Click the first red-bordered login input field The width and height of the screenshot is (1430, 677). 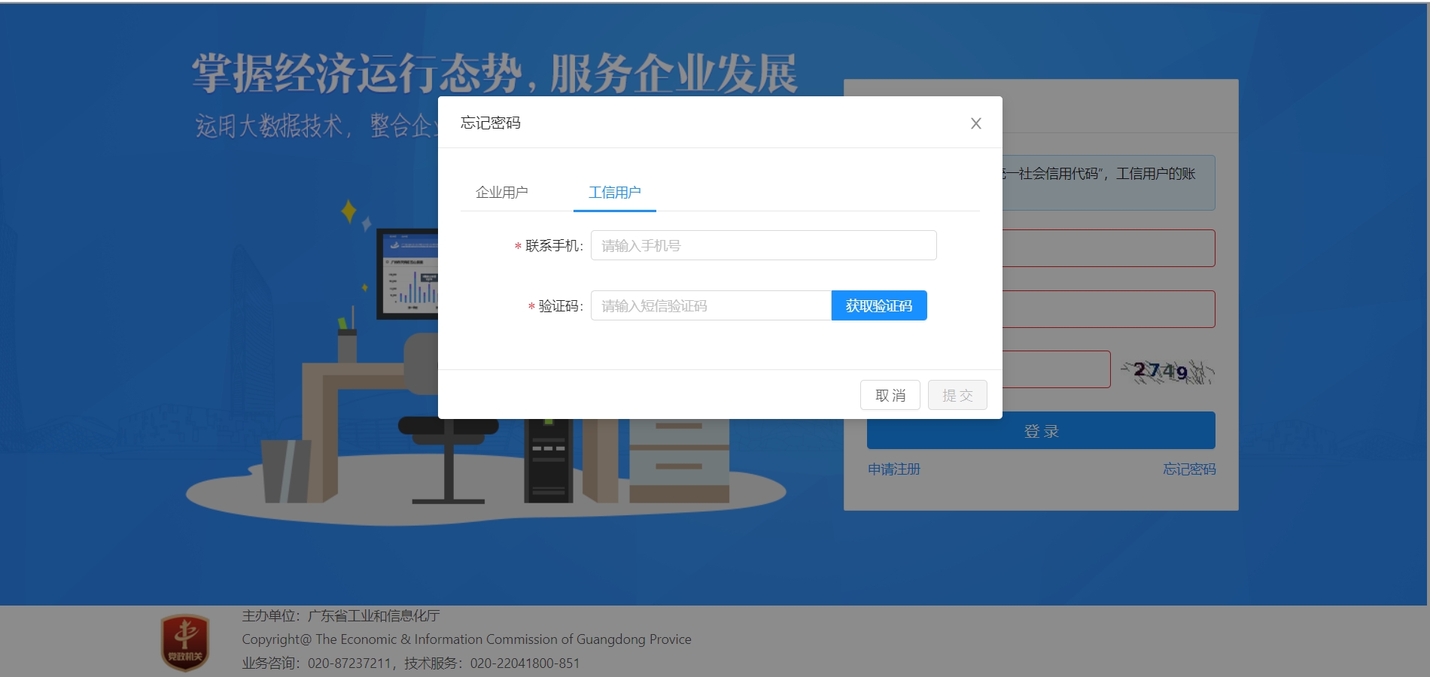(x=1109, y=248)
